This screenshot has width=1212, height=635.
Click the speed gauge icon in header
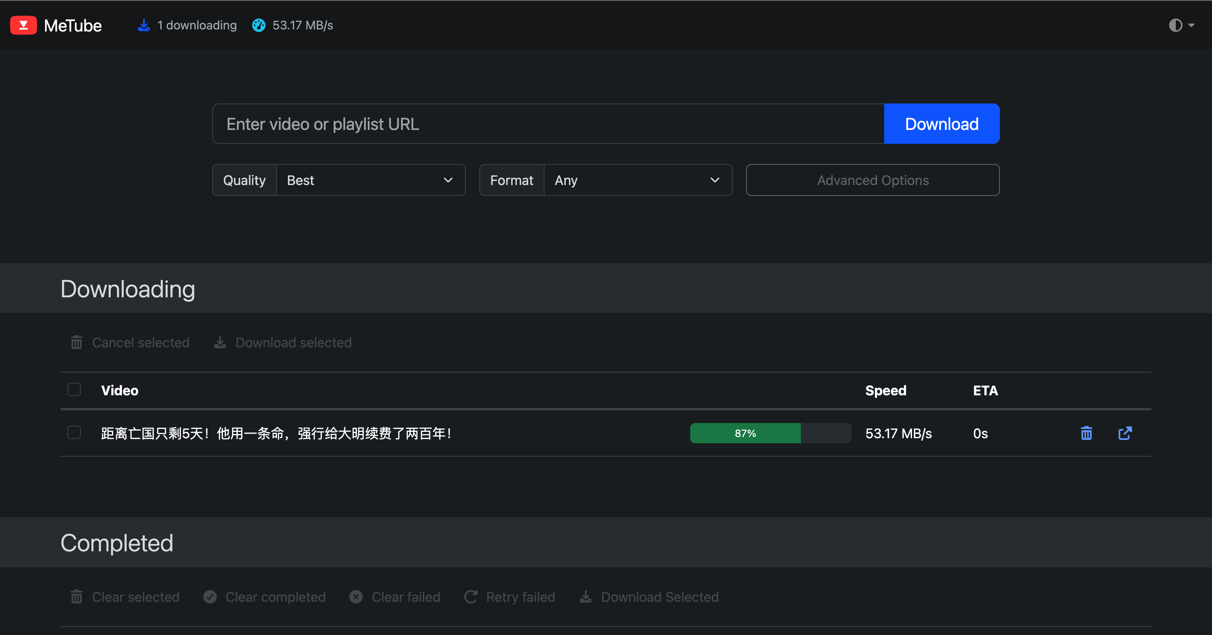[x=258, y=25]
